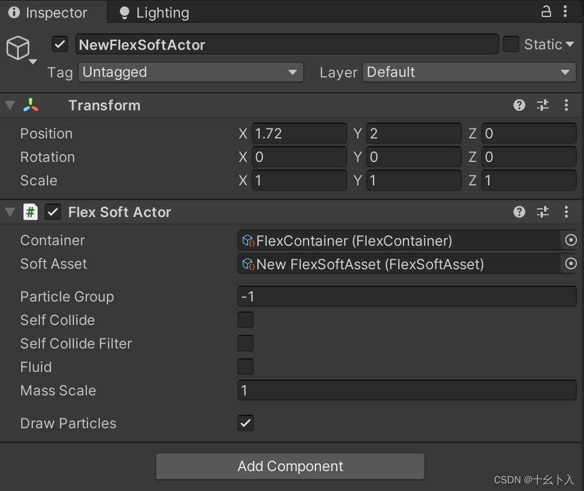Viewport: 584px width, 491px height.
Task: Edit the Particle Group field
Action: [407, 296]
